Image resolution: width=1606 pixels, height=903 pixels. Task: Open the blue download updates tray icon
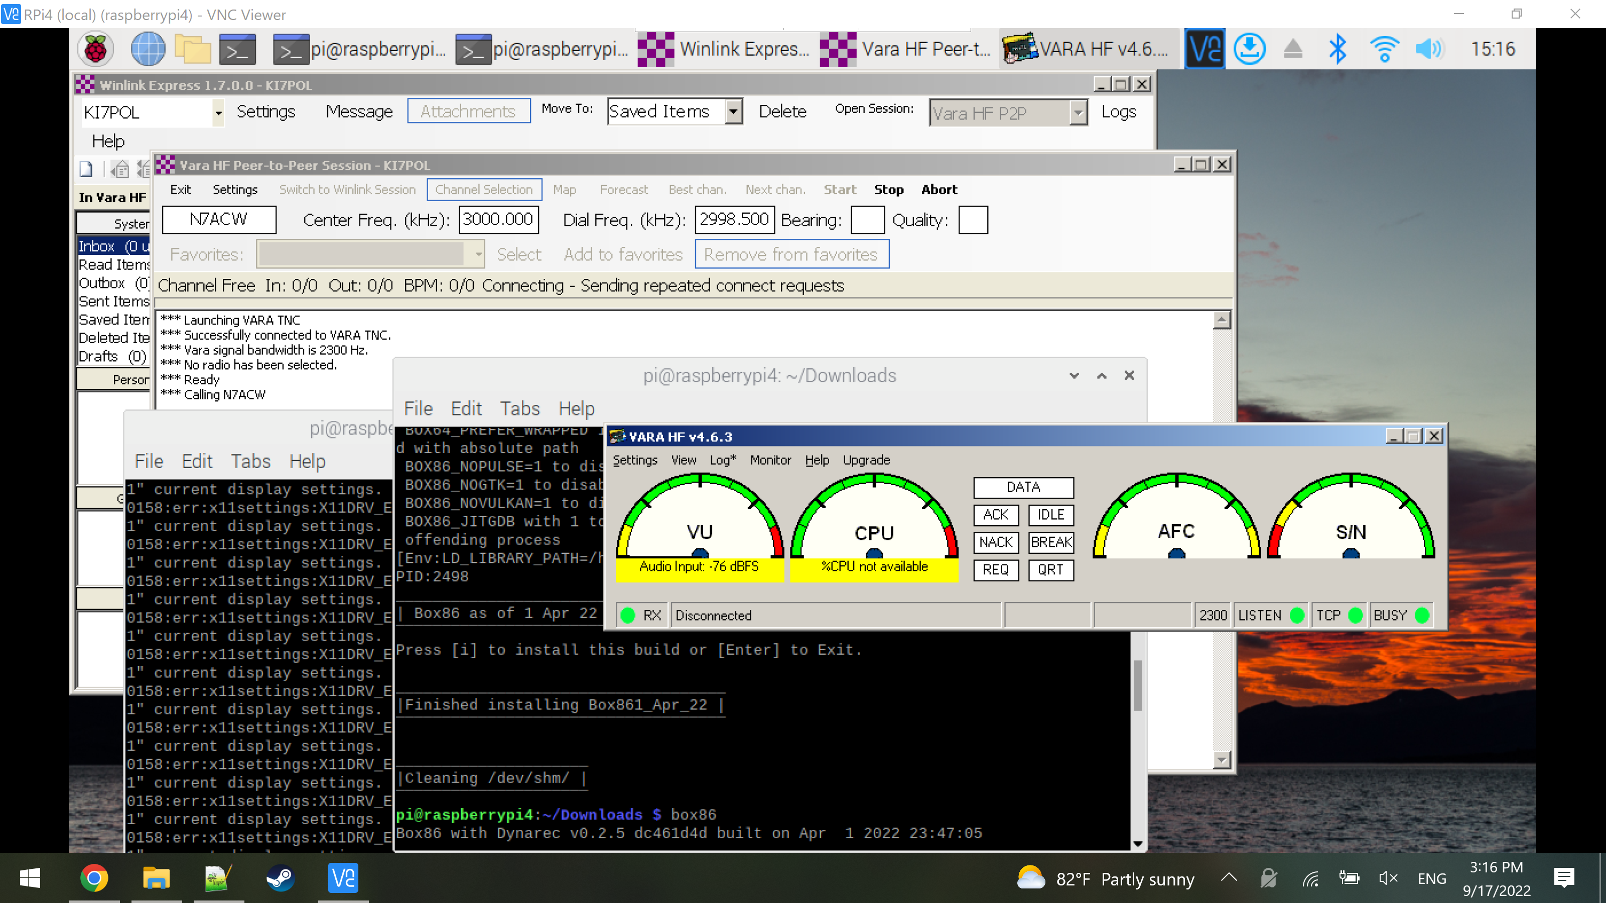(1249, 49)
